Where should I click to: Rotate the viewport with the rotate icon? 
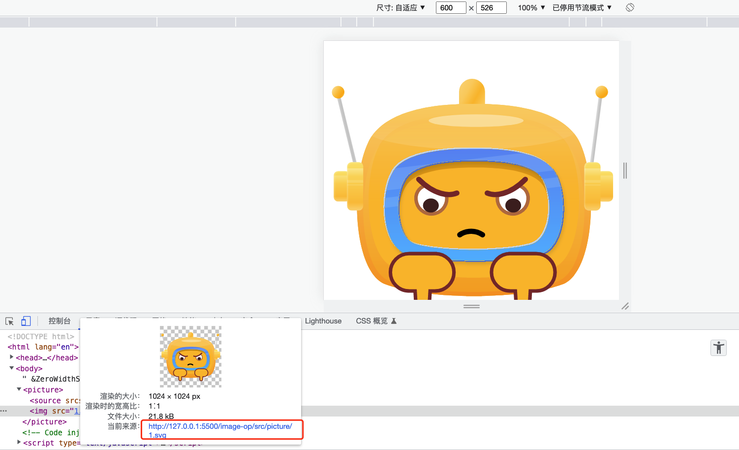click(x=630, y=7)
